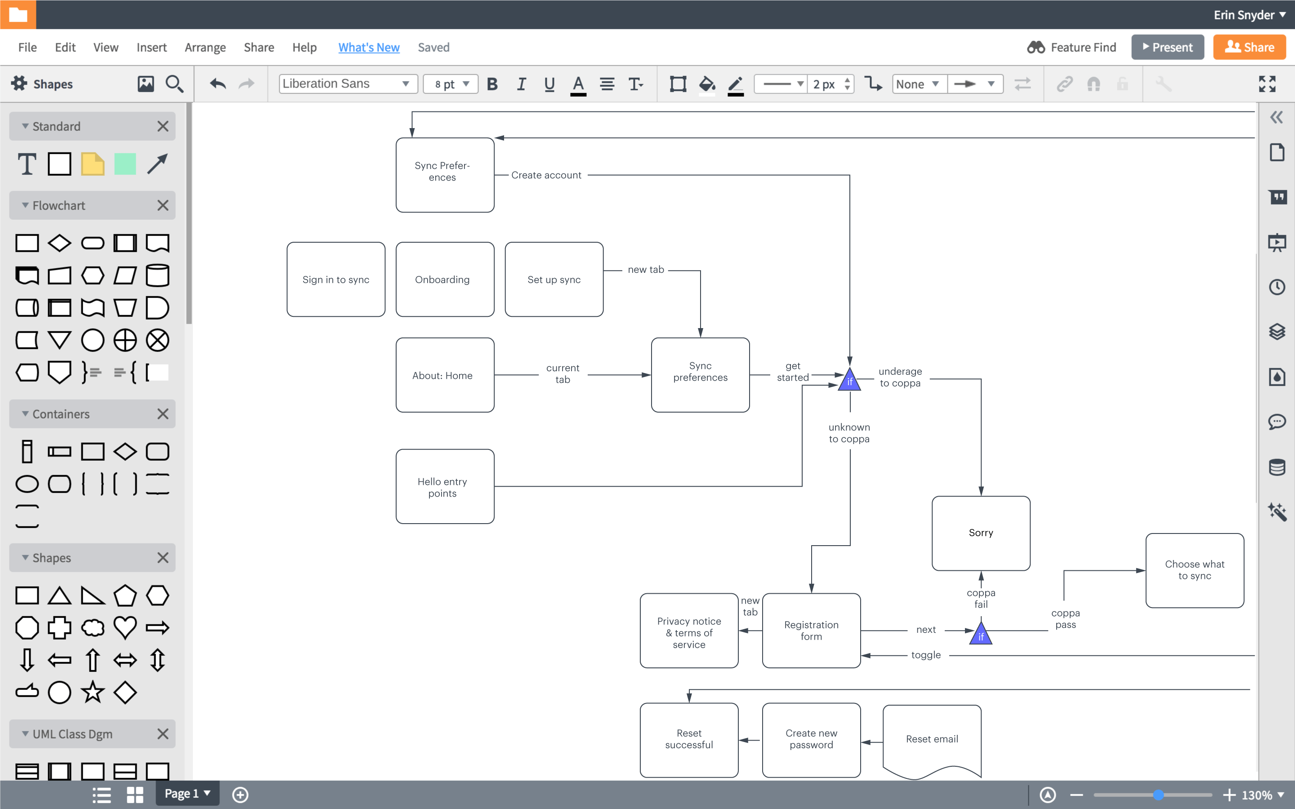Click the image insert icon
Viewport: 1295px width, 809px height.
click(146, 84)
